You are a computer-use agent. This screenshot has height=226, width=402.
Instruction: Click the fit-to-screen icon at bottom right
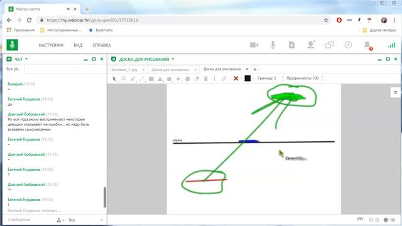click(386, 220)
